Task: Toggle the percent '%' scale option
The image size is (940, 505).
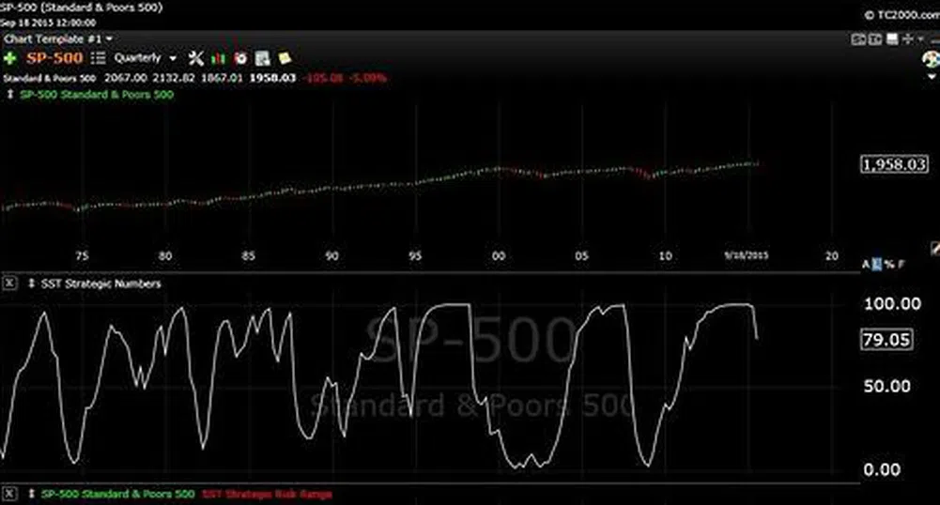Action: click(x=888, y=265)
